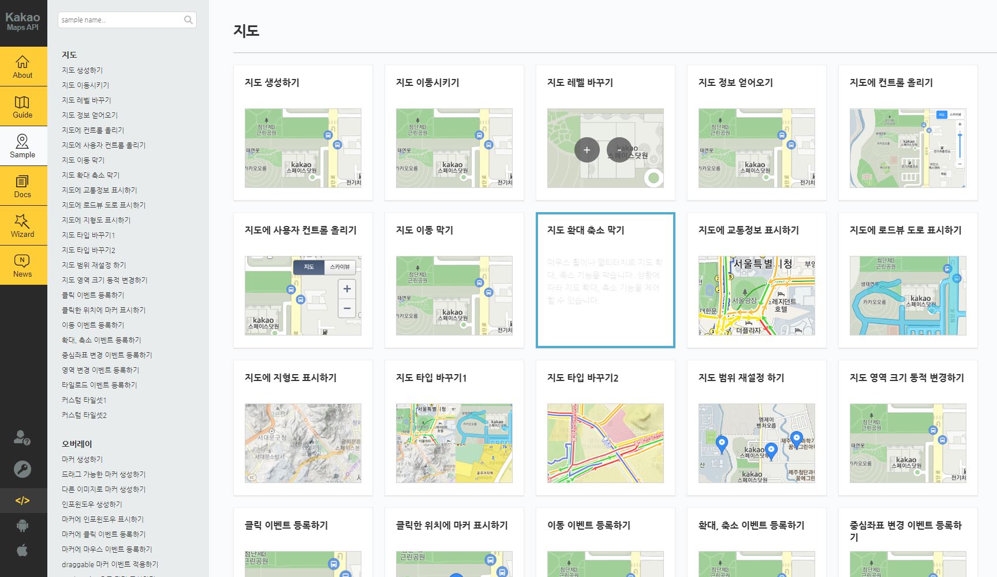Open the 지도에 교통정보 표시하기 card
This screenshot has height=577, width=997.
coord(757,280)
